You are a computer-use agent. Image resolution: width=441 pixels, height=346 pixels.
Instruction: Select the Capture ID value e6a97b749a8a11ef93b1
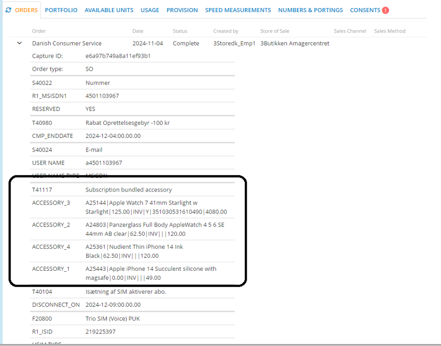tap(118, 56)
